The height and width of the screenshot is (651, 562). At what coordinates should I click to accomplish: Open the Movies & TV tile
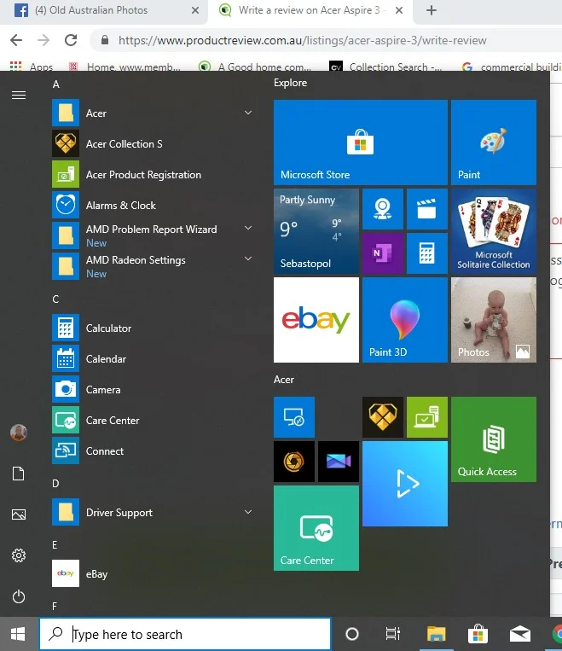coord(426,209)
